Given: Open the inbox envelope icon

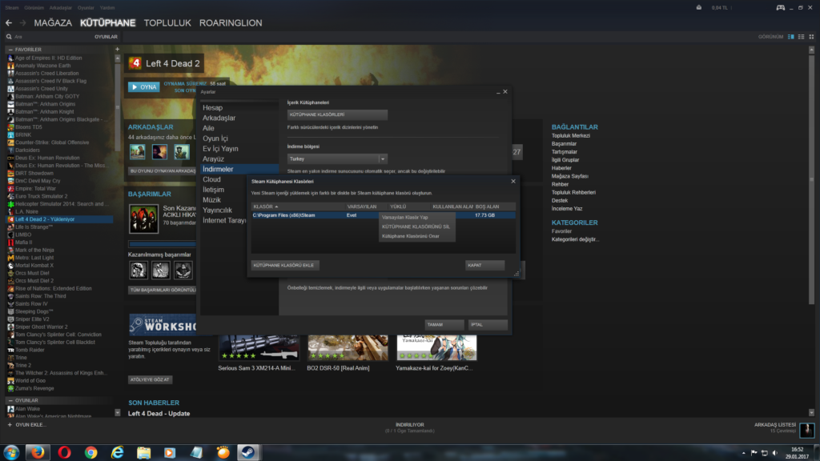Looking at the screenshot, I should coord(698,8).
